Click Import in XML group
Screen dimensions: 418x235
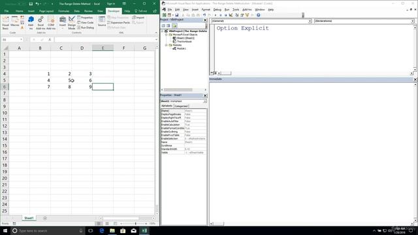[138, 18]
